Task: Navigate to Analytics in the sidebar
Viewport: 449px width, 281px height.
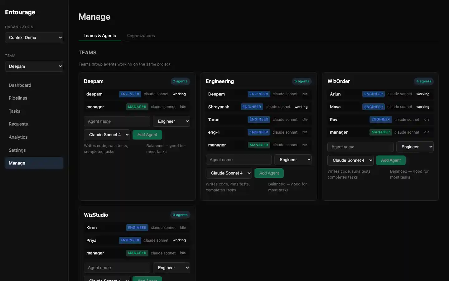Action: tap(18, 137)
